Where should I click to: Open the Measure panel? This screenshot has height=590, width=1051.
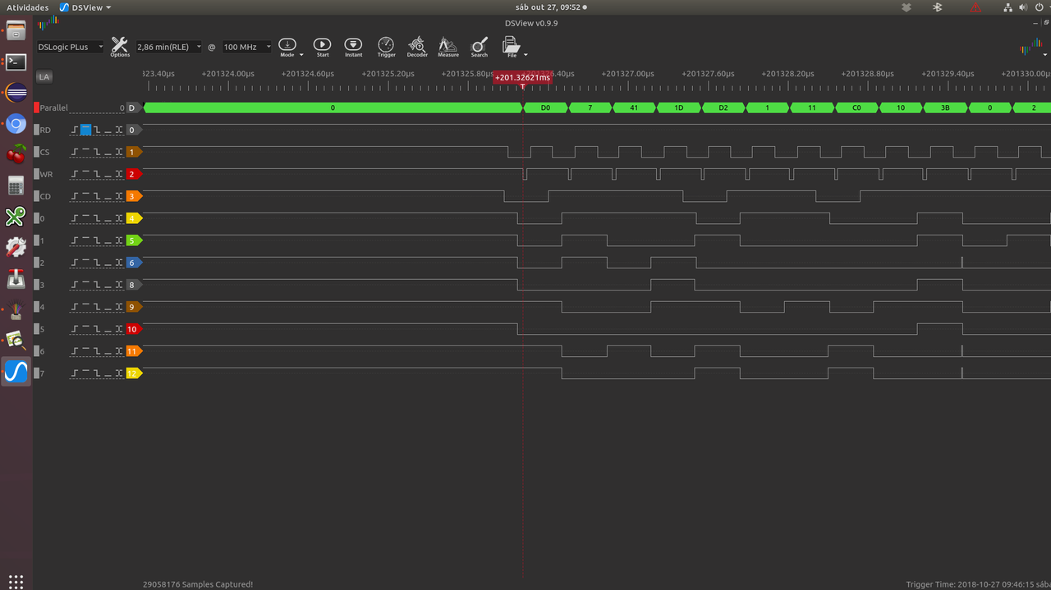click(448, 46)
